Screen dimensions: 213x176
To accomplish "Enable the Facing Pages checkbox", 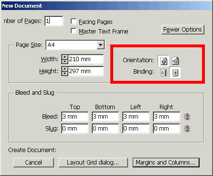I will click(74, 22).
